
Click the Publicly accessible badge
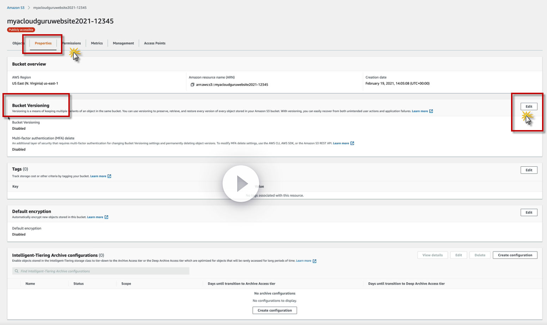pos(21,30)
